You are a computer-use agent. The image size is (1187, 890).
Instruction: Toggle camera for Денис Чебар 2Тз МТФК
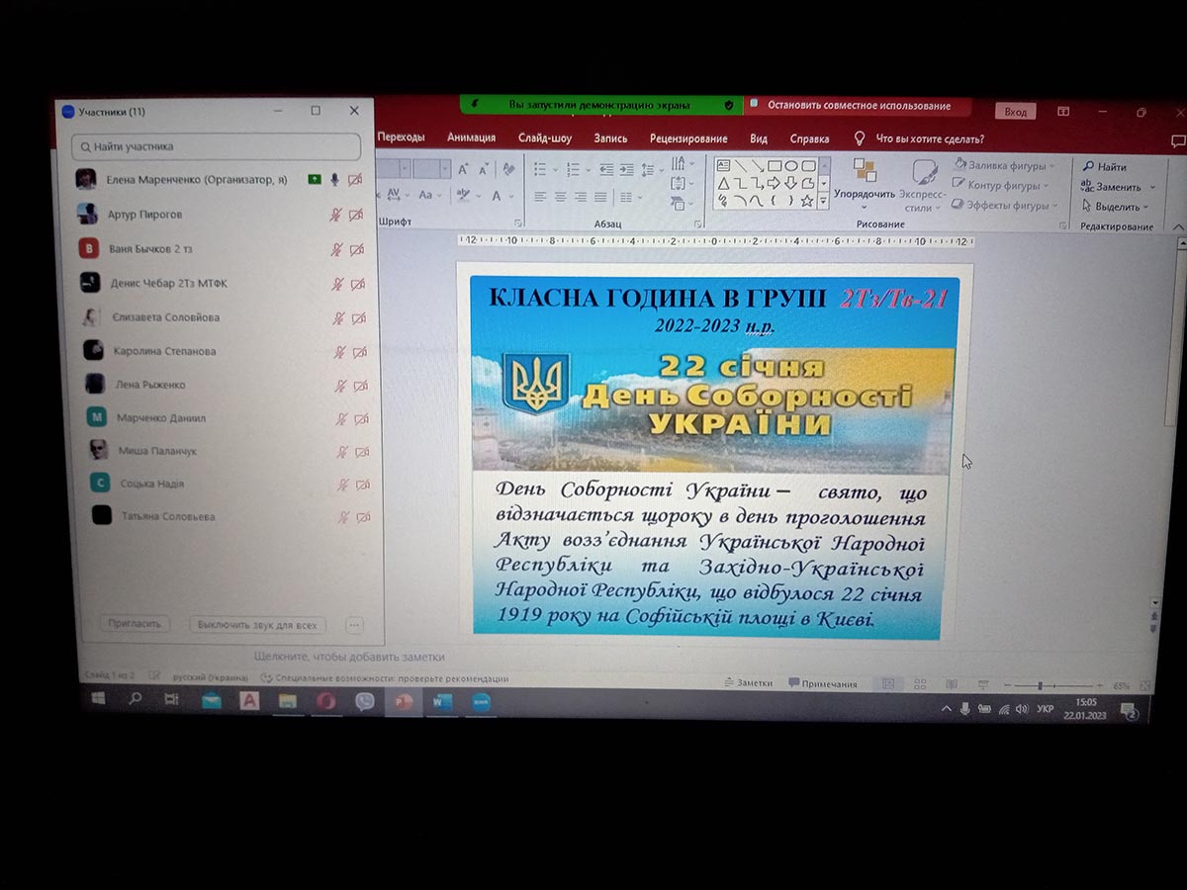point(357,284)
